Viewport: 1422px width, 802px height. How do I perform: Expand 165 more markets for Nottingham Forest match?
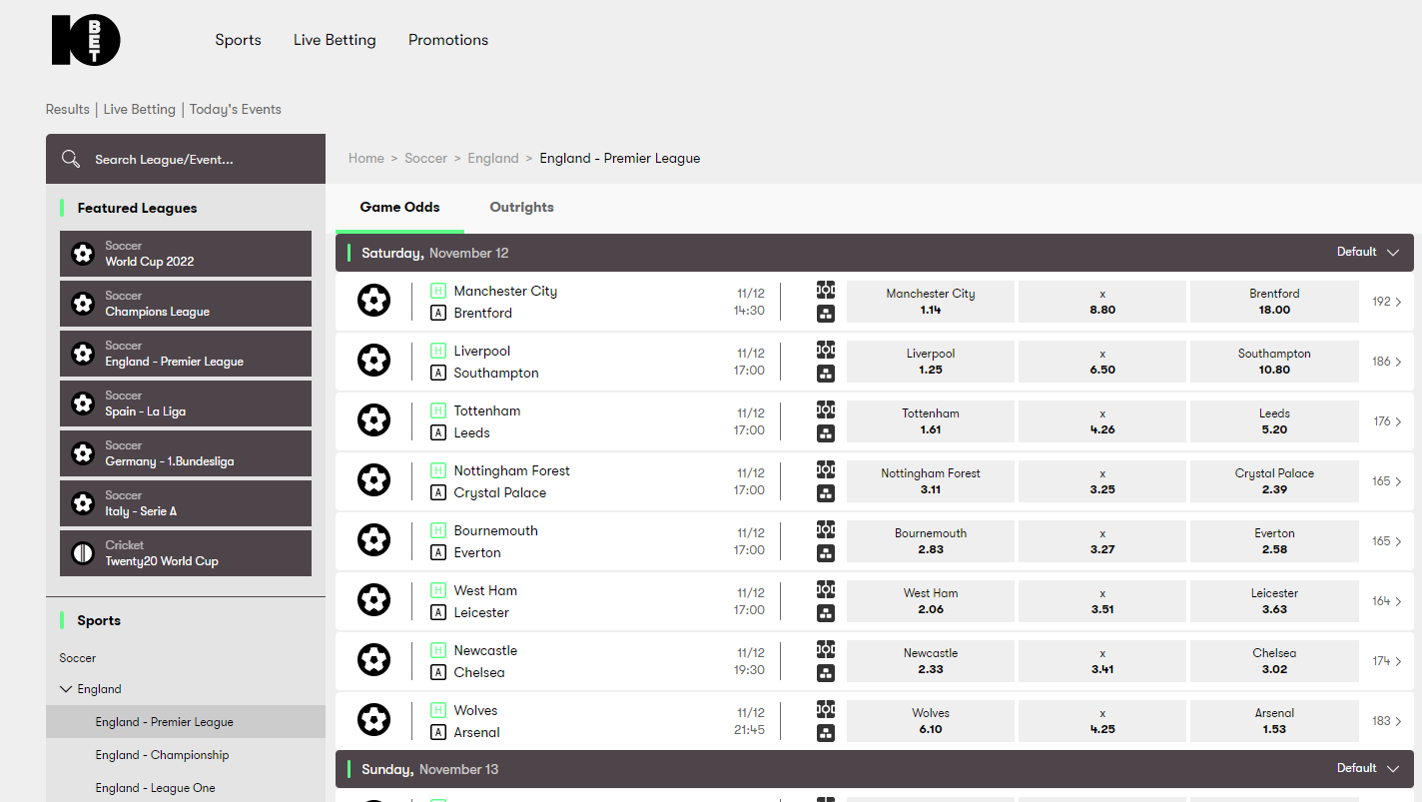[x=1386, y=481]
